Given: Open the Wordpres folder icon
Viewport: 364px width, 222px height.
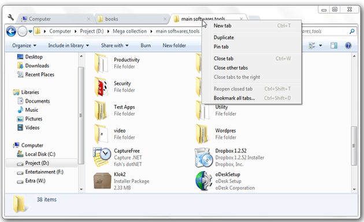Looking at the screenshot, I should (202, 134).
